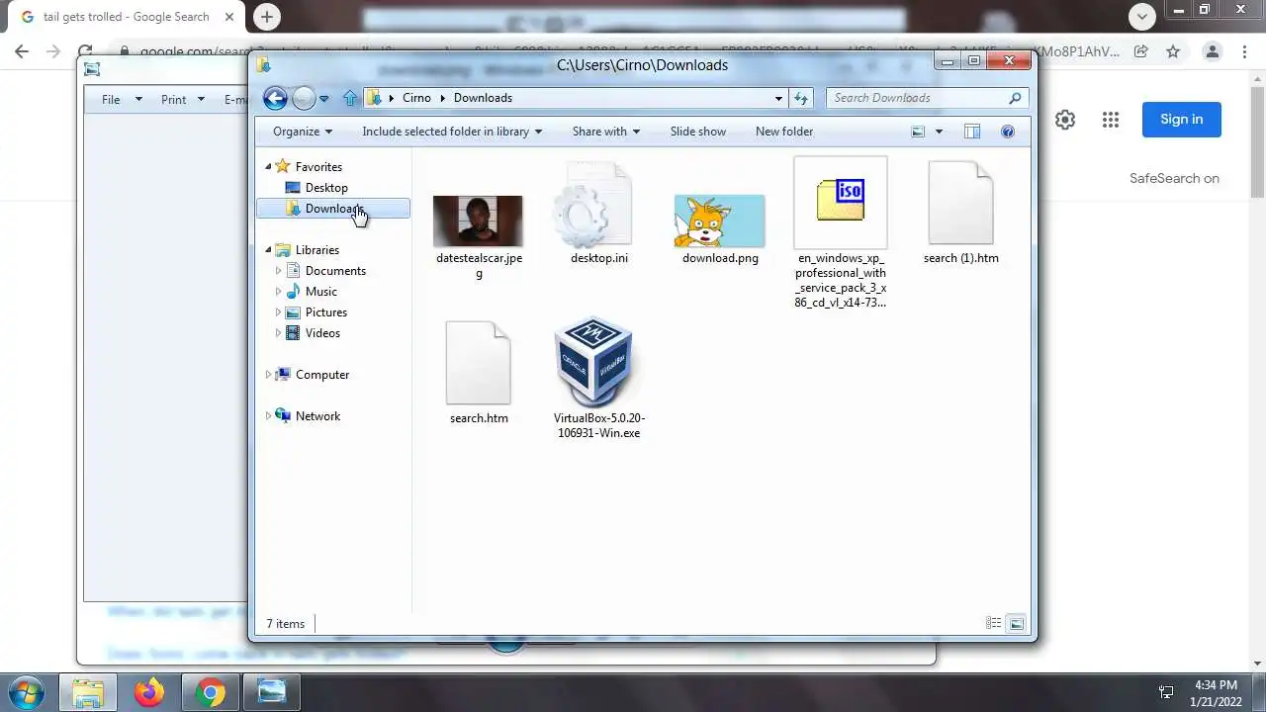This screenshot has height=712, width=1266.
Task: Select the download.png thumbnail
Action: pyautogui.click(x=719, y=221)
